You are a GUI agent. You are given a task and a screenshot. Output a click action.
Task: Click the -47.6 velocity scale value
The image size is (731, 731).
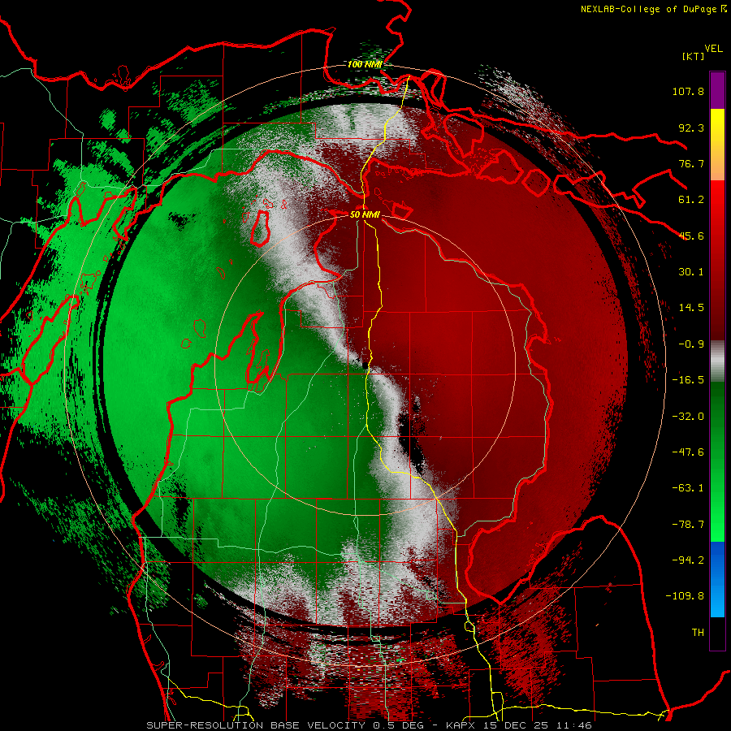tap(688, 452)
